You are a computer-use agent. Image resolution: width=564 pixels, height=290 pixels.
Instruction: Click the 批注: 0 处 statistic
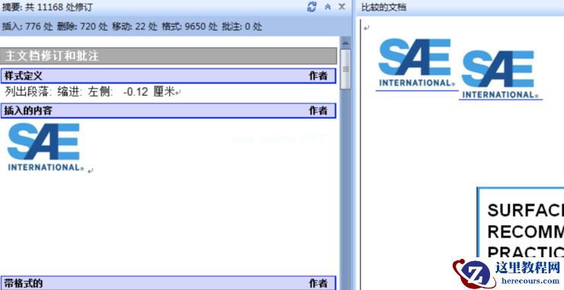[x=242, y=26]
